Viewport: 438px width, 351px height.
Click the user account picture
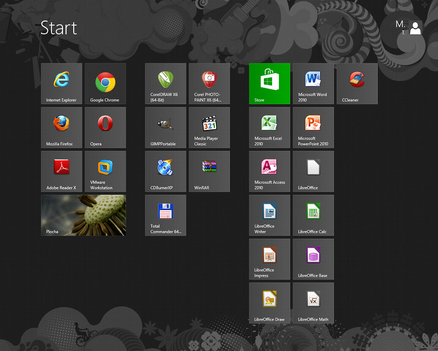click(415, 27)
